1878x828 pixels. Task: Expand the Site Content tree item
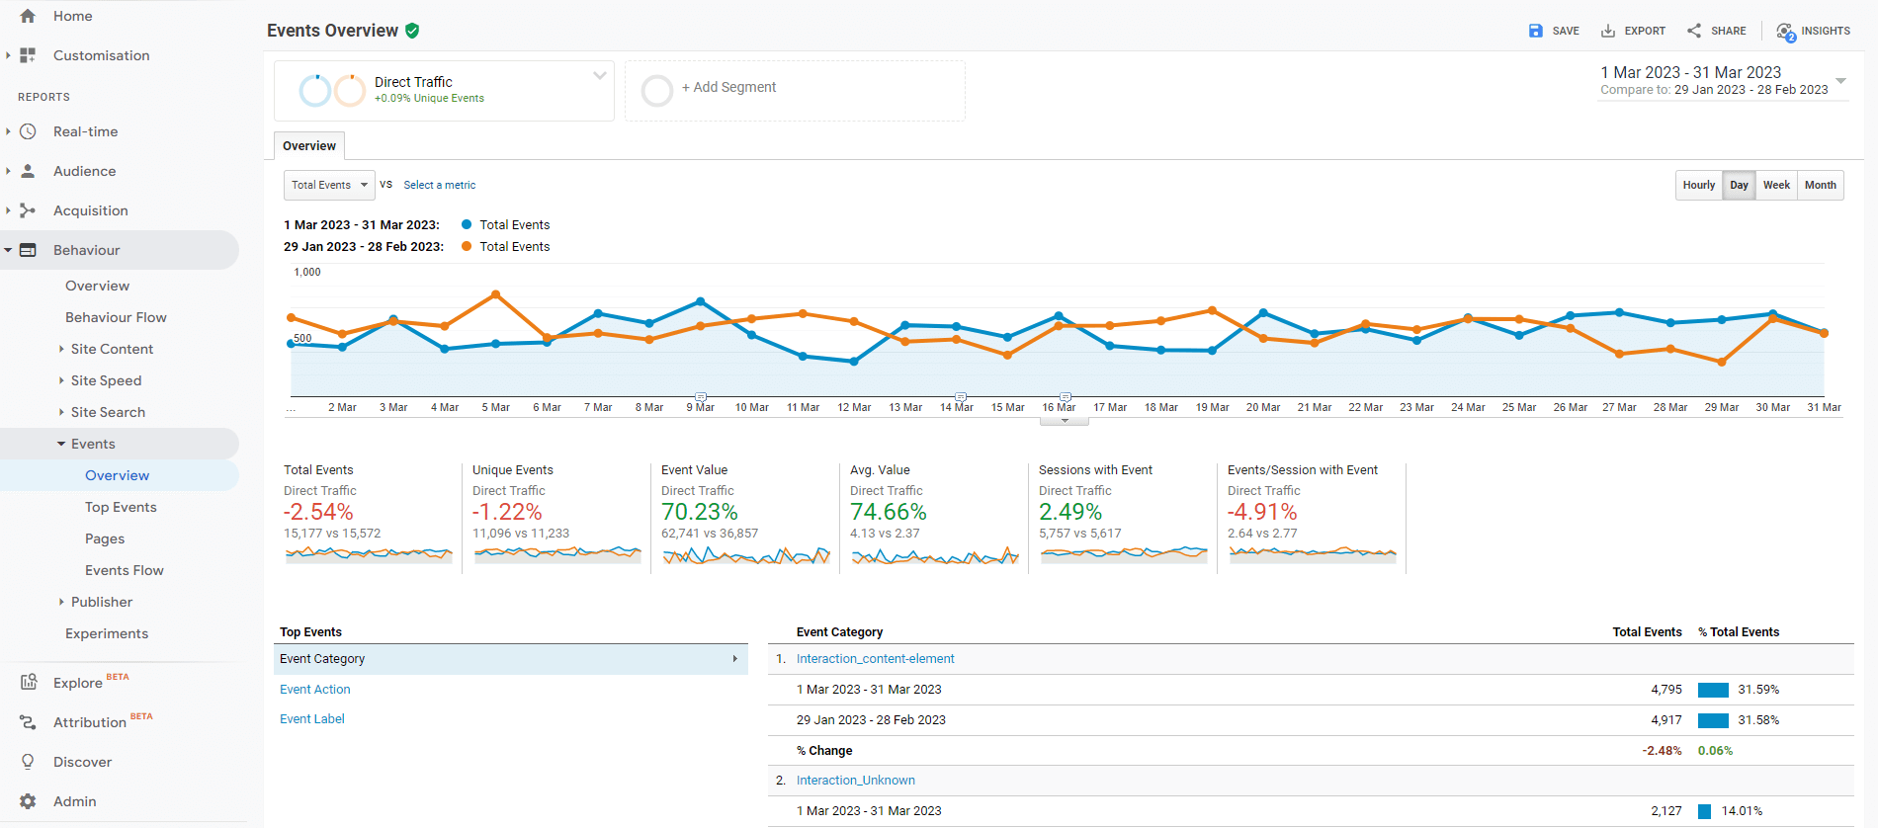pos(61,349)
